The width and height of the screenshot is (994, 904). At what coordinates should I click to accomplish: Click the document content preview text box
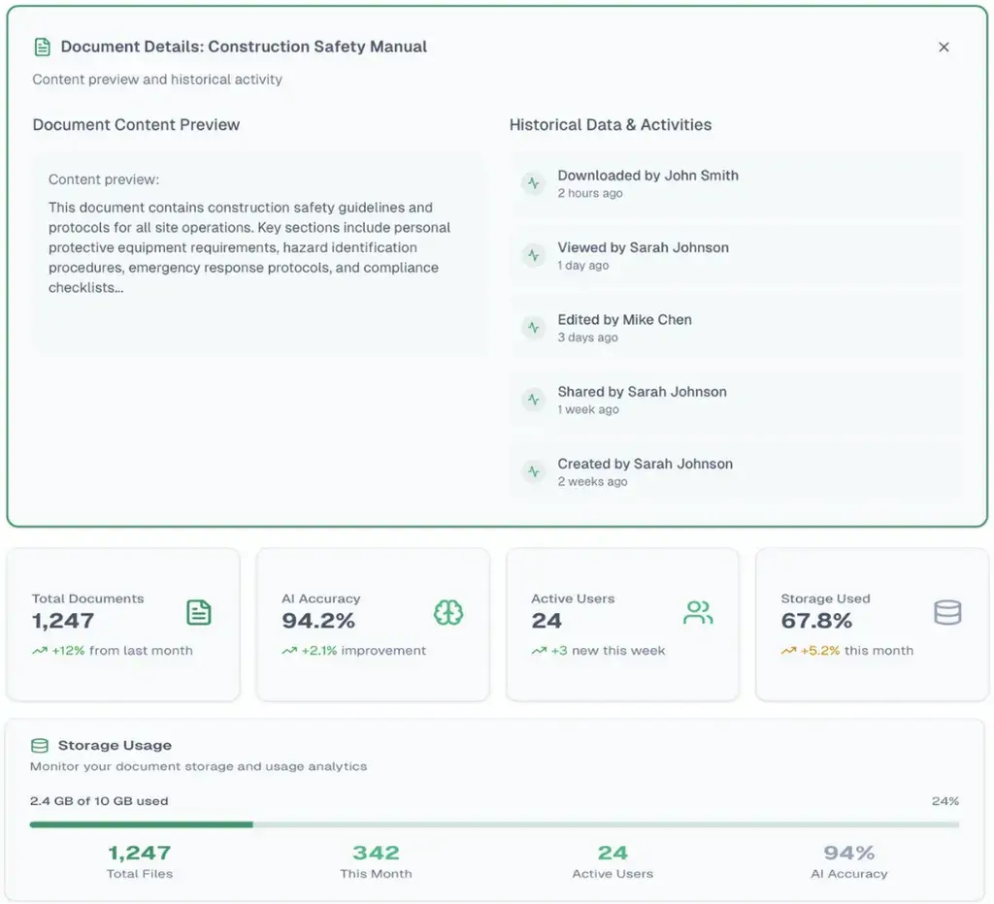258,252
